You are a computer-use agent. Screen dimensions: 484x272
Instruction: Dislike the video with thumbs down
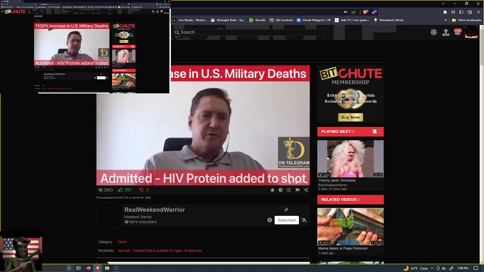[x=141, y=190]
